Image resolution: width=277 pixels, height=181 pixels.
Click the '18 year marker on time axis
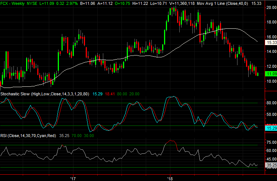(x=170, y=178)
